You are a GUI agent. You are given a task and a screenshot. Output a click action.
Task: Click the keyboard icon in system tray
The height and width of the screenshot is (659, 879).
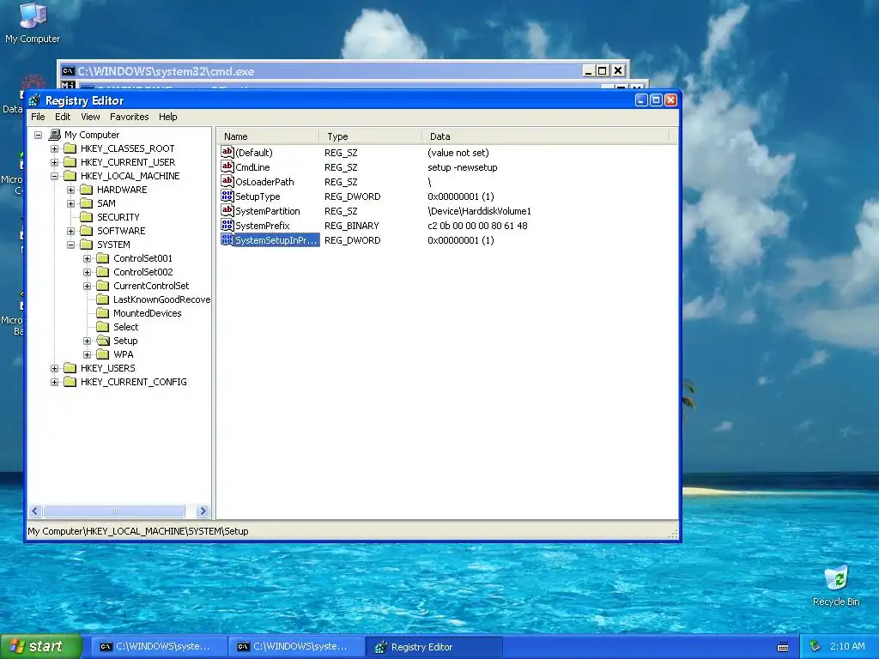[783, 647]
